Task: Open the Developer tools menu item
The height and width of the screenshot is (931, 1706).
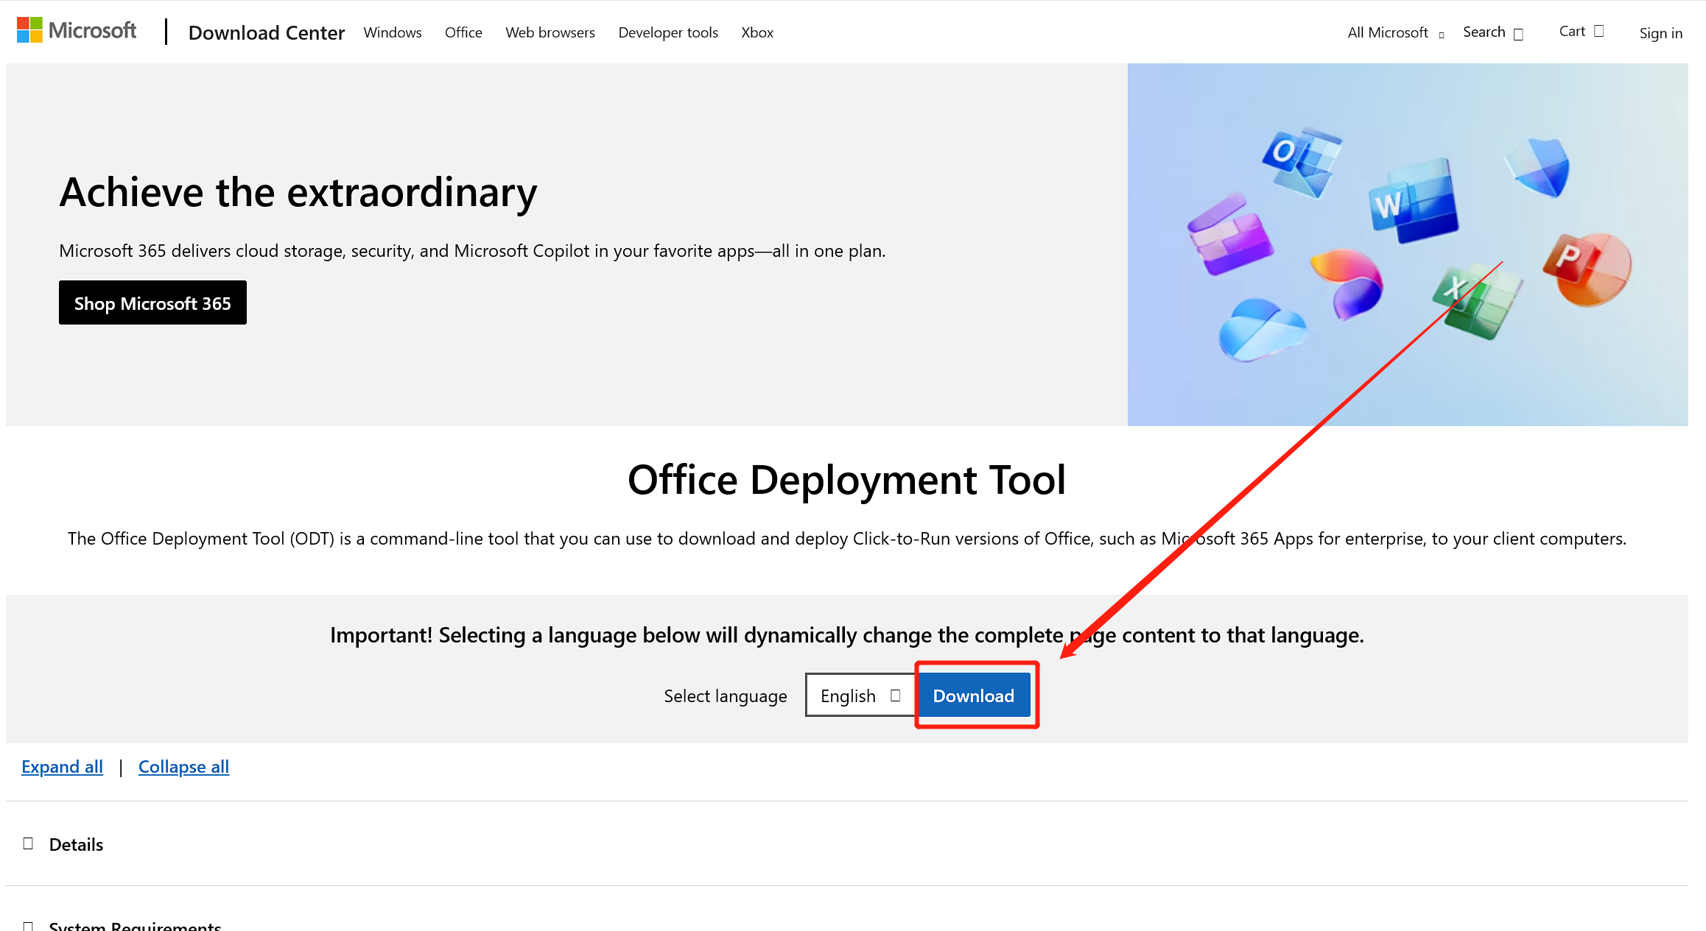Action: click(x=668, y=32)
